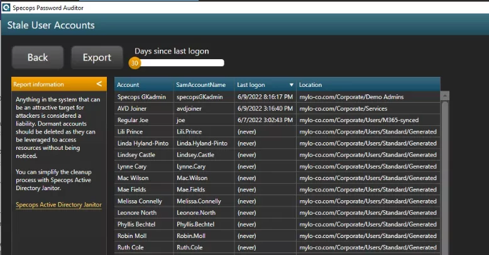The image size is (489, 255).
Task: Click Mac Wilson's Generated location cell
Action: [x=368, y=178]
